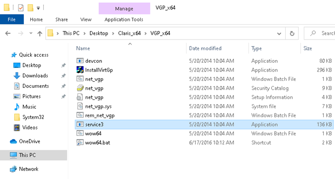
Task: Expand chevron after This PC breadcrumb
Action: (x=85, y=33)
